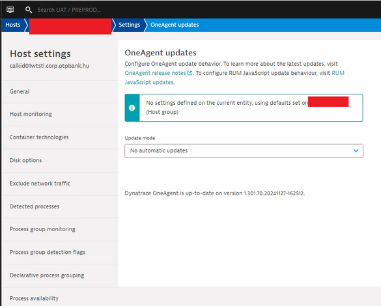The height and width of the screenshot is (306, 381).
Task: Open Declarative process grouping settings
Action: (x=60, y=275)
